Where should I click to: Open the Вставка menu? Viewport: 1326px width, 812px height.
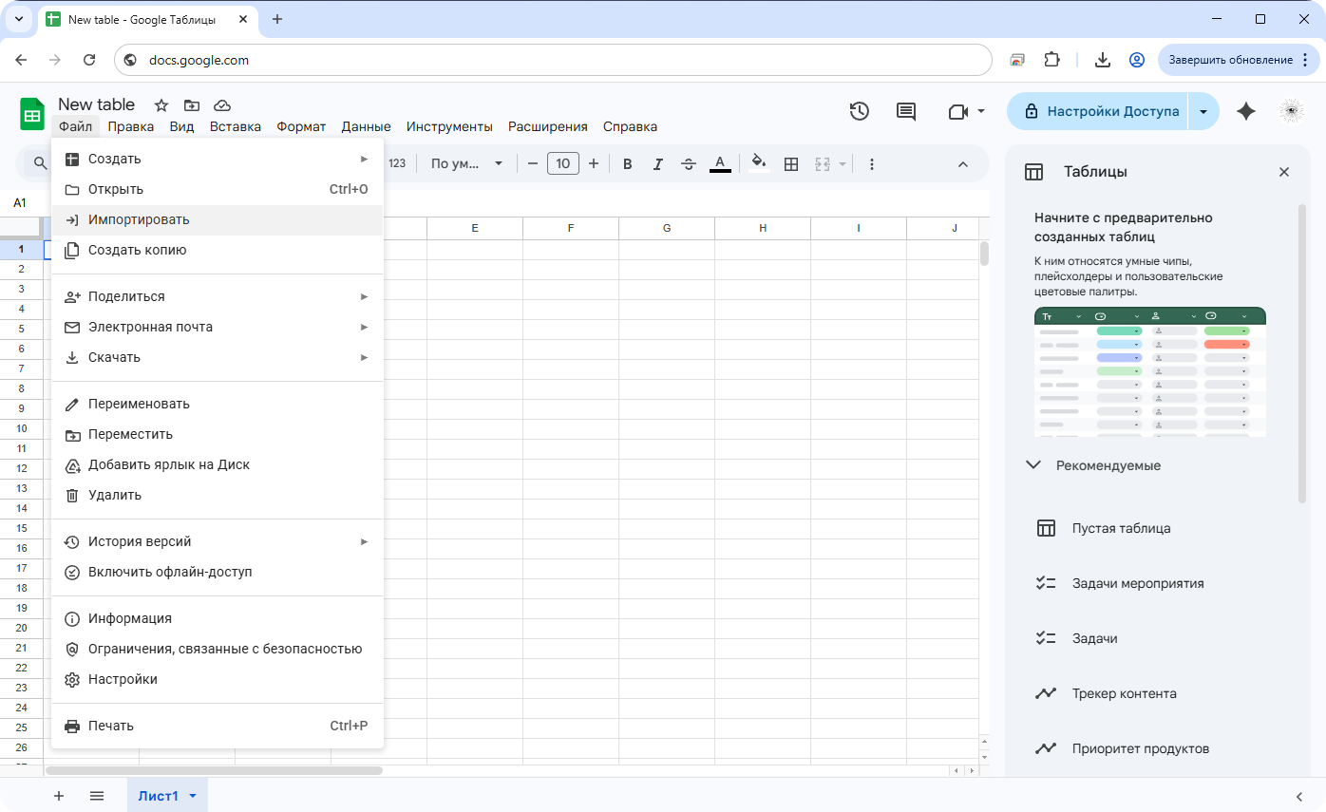coord(236,126)
